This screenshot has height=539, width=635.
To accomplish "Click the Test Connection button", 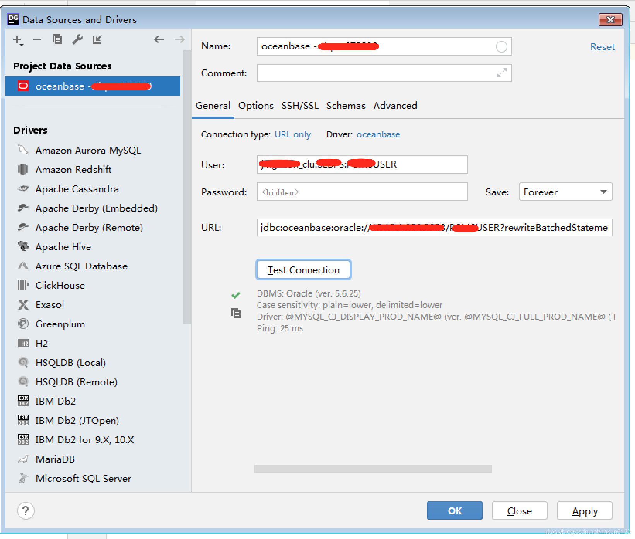I will tap(304, 269).
